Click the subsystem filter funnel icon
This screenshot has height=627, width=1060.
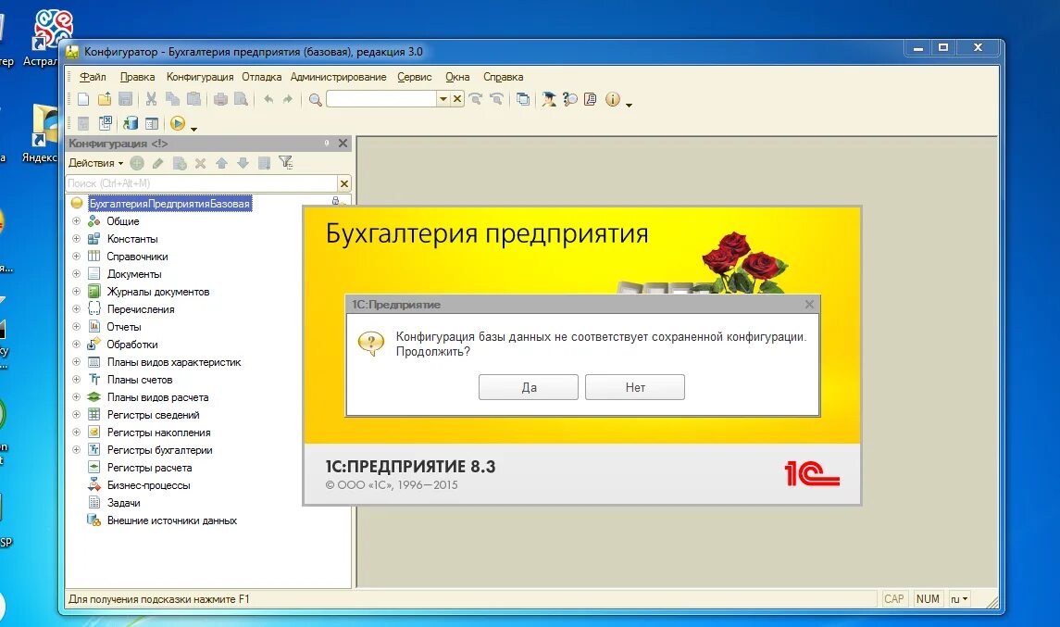(286, 162)
